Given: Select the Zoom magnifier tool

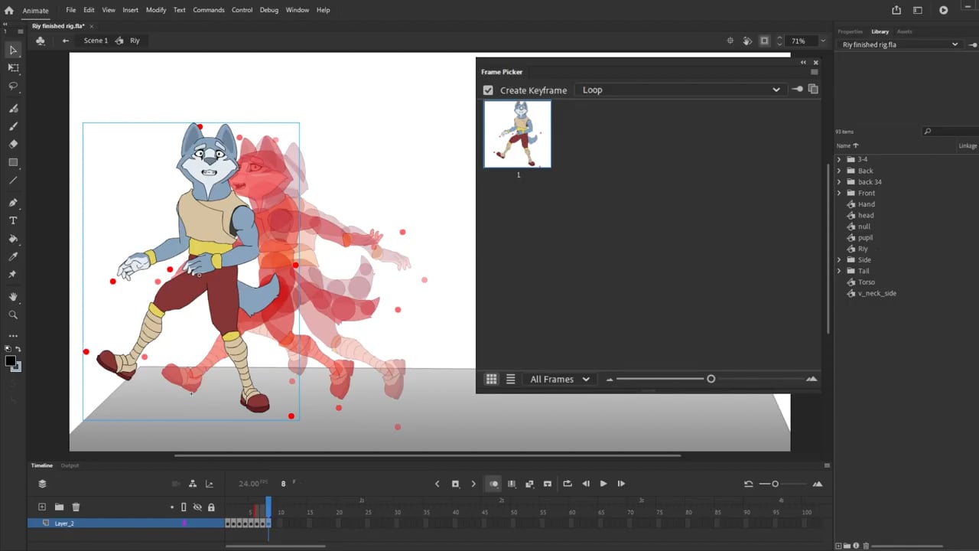Looking at the screenshot, I should [x=13, y=315].
